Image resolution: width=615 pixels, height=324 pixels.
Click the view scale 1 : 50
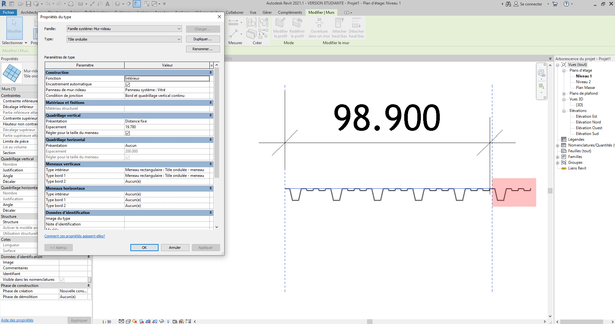point(107,322)
